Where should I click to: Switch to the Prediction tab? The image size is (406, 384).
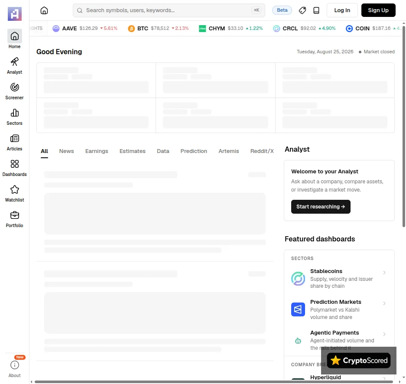(194, 151)
